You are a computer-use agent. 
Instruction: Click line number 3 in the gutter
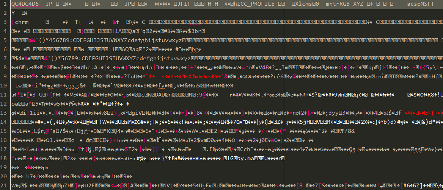click(x=5, y=22)
